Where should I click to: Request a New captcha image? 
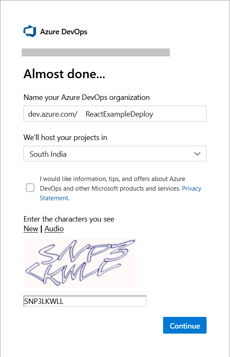tap(31, 229)
